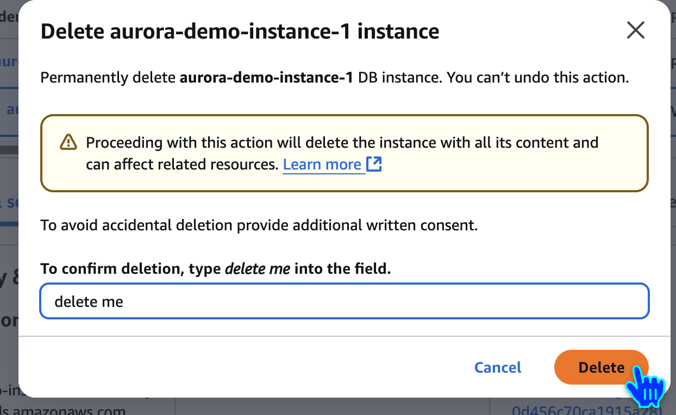The width and height of the screenshot is (676, 415).
Task: Close the delete instance dialog with X
Action: (635, 31)
